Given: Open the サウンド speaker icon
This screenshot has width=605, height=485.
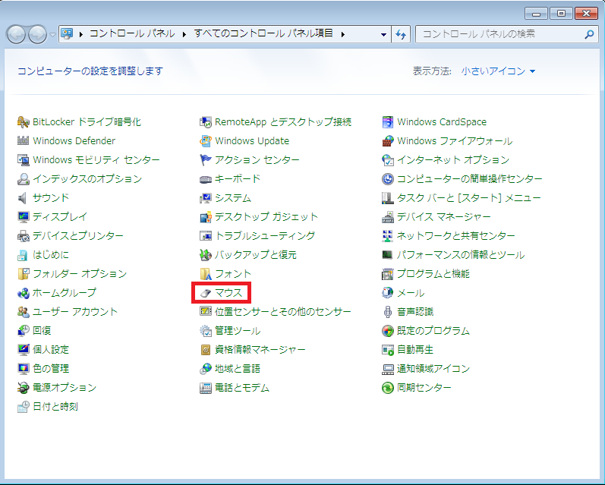Looking at the screenshot, I should 23,198.
